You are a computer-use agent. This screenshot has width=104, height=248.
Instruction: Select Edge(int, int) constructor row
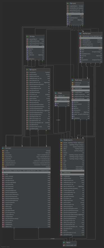pyautogui.click(x=62, y=96)
